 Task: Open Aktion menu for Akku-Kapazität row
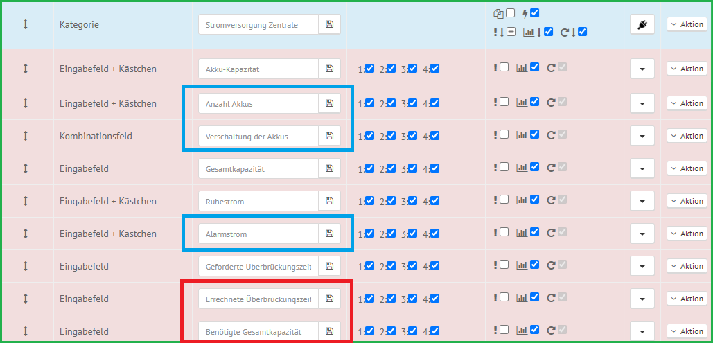click(687, 69)
